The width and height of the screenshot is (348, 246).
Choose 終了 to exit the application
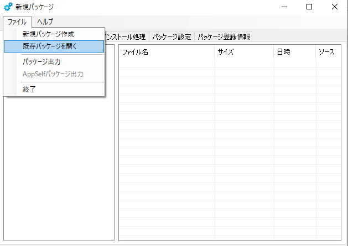[54, 89]
